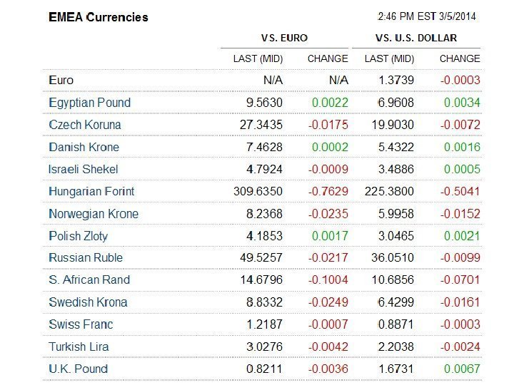The image size is (514, 385).
Task: Click the S. African Rand link
Action: tap(89, 279)
